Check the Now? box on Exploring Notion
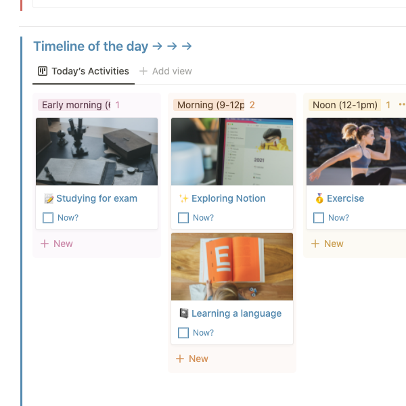This screenshot has height=406, width=406. tap(183, 218)
